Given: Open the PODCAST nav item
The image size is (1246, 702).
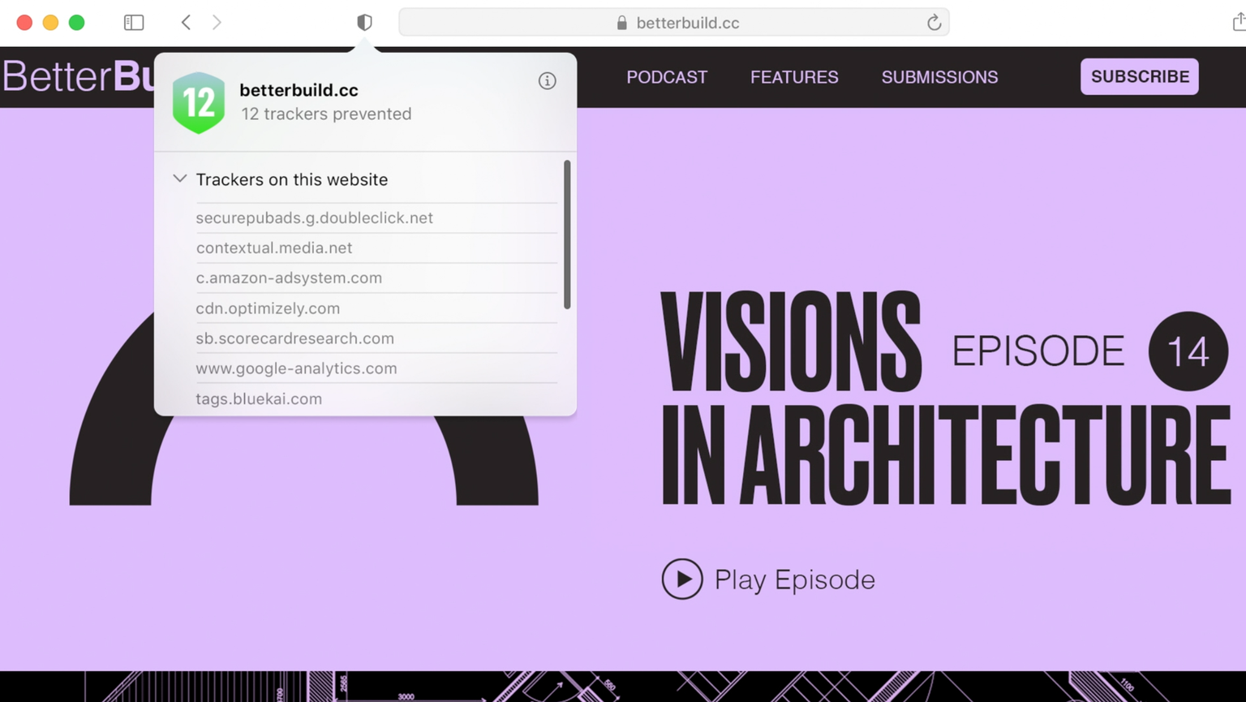Looking at the screenshot, I should coord(667,77).
